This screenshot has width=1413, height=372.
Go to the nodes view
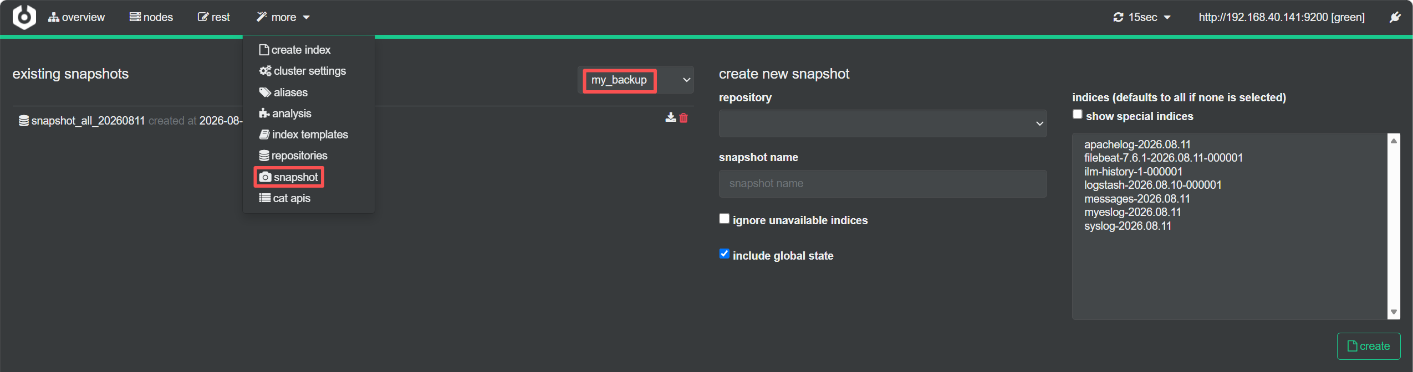[151, 17]
